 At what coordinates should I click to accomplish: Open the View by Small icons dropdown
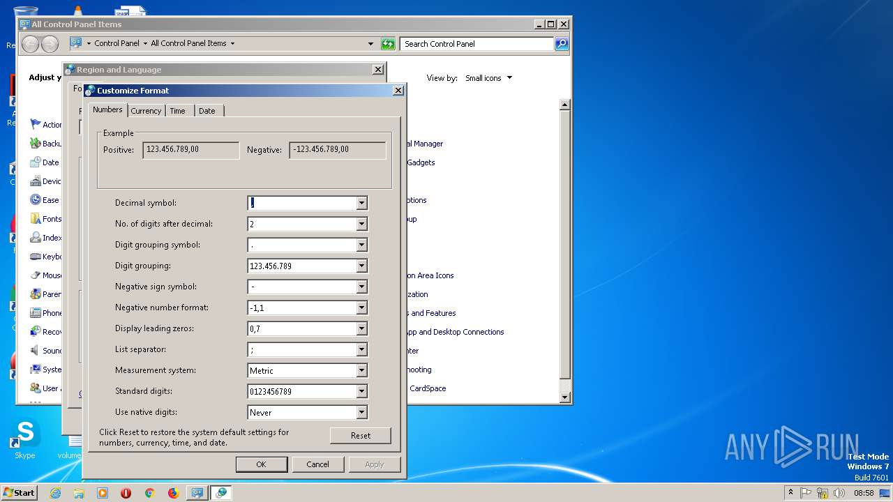[x=488, y=78]
